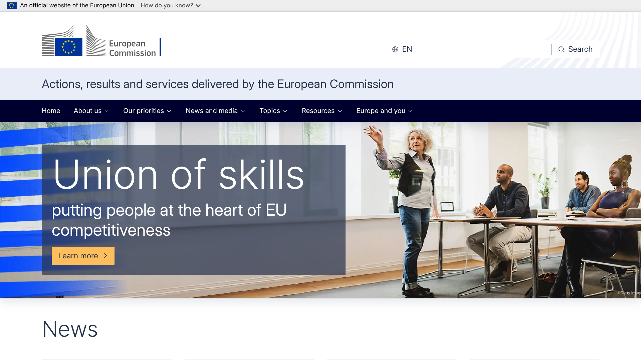Open the About us dropdown menu

point(91,111)
